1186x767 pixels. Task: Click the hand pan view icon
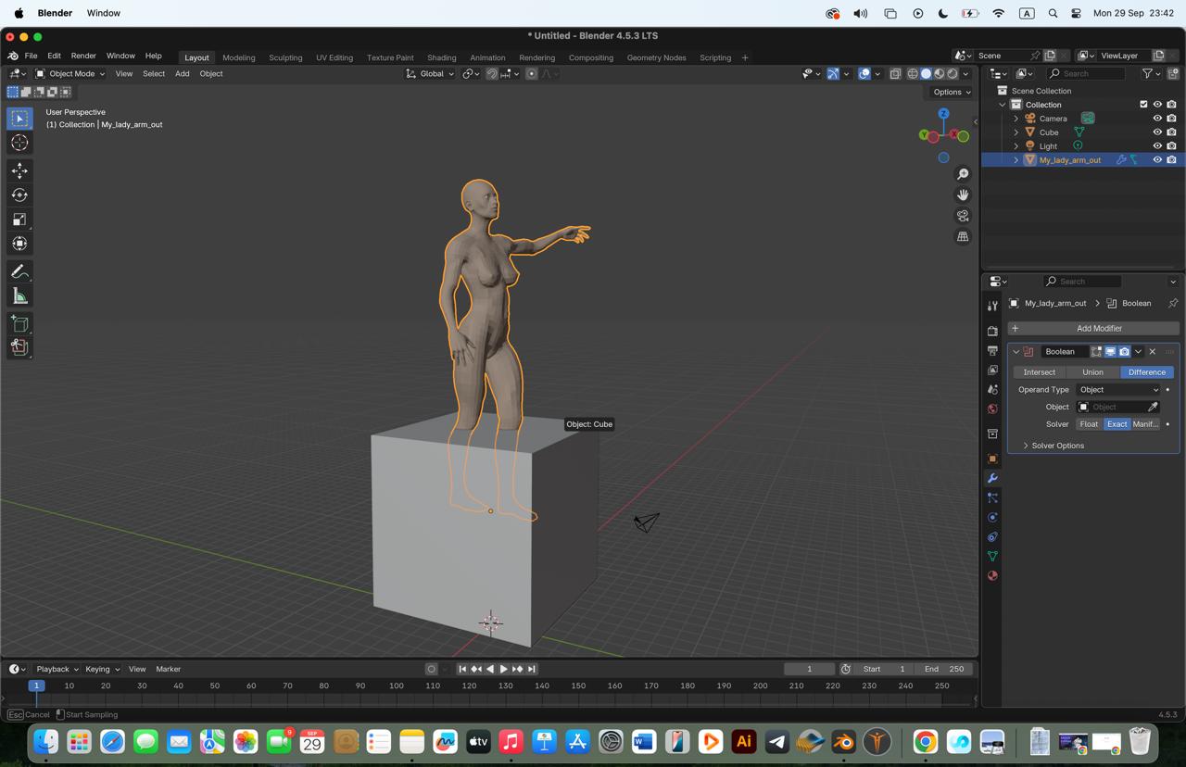point(963,195)
